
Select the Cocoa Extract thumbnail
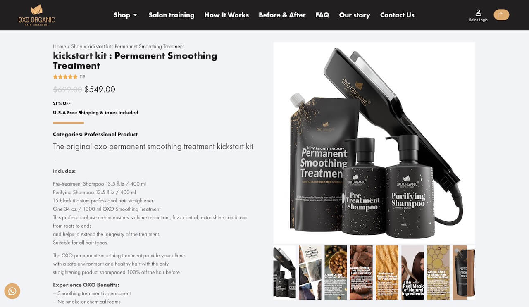click(x=361, y=272)
